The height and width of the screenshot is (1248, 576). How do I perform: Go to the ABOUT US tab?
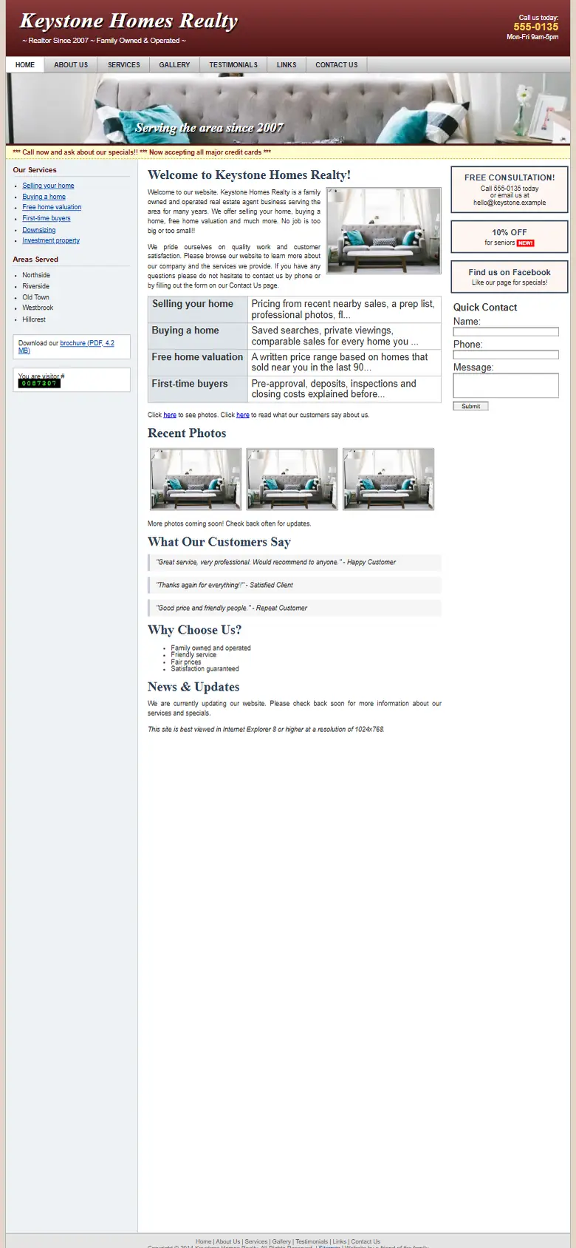tap(71, 65)
